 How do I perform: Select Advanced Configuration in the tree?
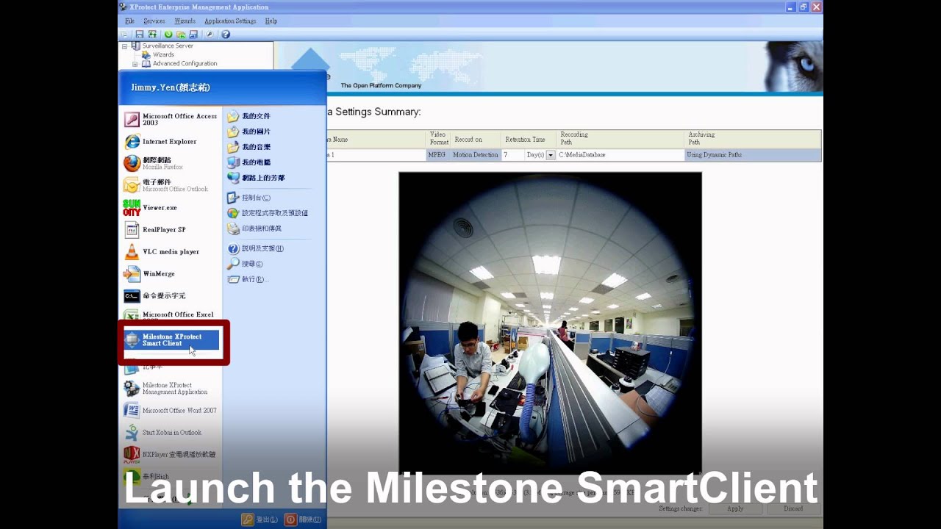click(x=185, y=64)
